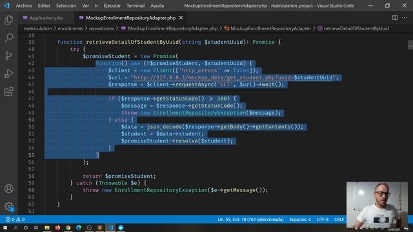413x232 pixels.
Task: Click 'EnrollmentRepositoryException' on line 60
Action: pos(161,190)
